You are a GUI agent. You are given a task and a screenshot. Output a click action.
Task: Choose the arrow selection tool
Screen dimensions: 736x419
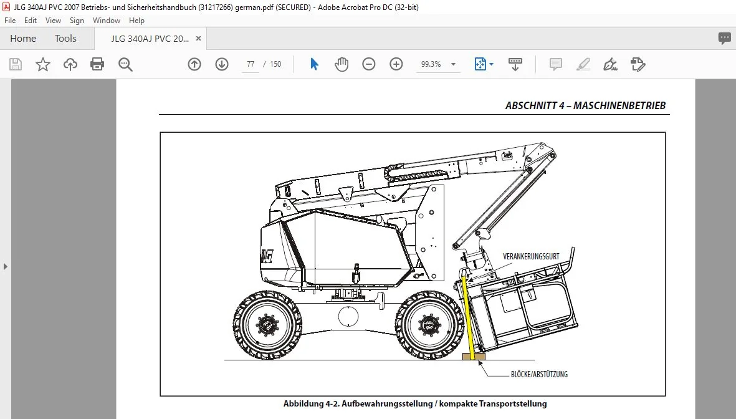[315, 64]
